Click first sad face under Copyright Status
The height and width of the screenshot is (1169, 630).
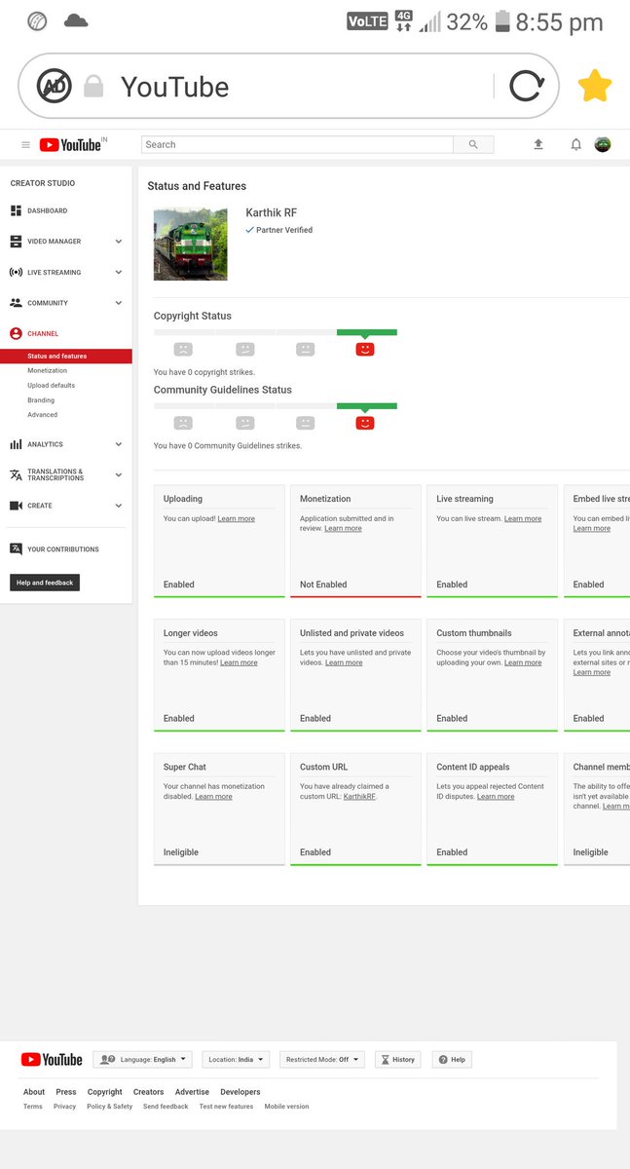(183, 349)
